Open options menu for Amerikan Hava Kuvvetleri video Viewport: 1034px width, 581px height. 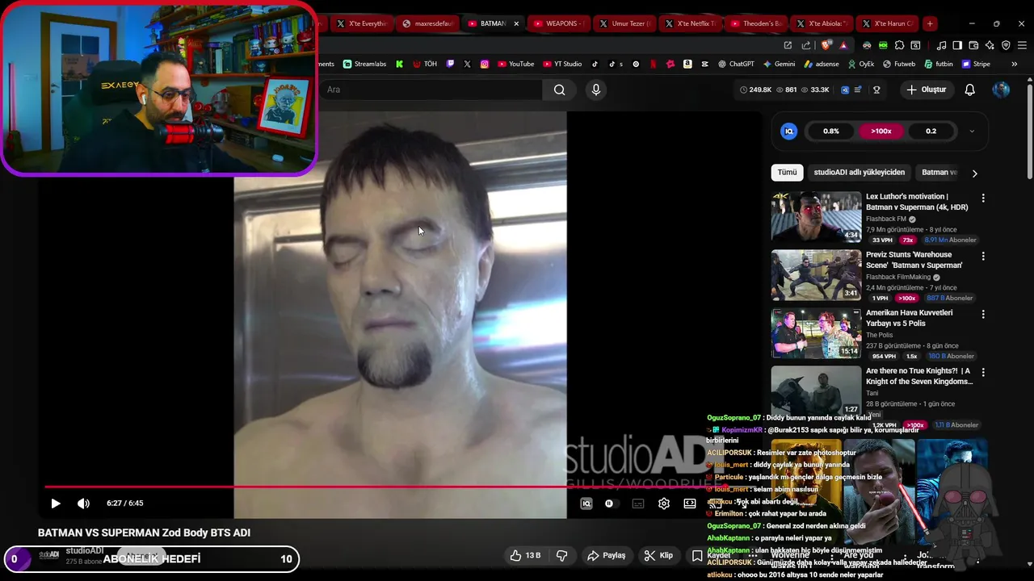coord(983,314)
